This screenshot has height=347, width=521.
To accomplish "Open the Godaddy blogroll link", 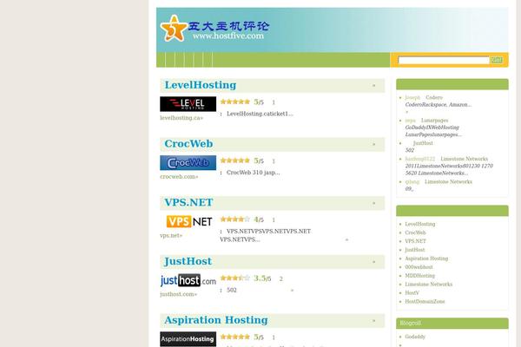I will [415, 337].
